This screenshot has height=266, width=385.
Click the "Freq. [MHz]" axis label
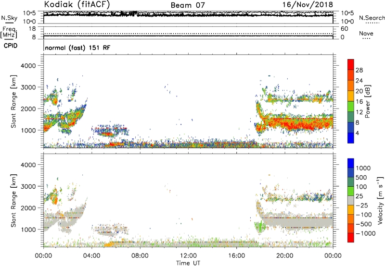9,32
